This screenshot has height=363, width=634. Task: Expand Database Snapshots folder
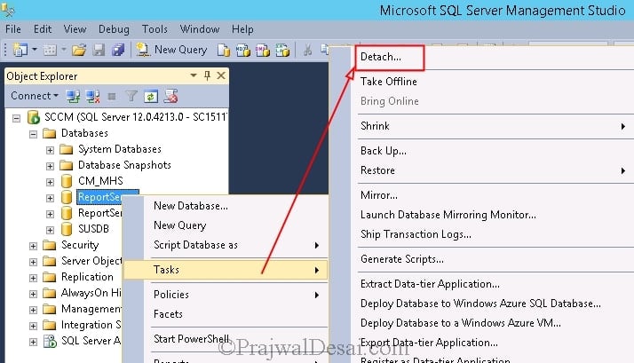50,166
